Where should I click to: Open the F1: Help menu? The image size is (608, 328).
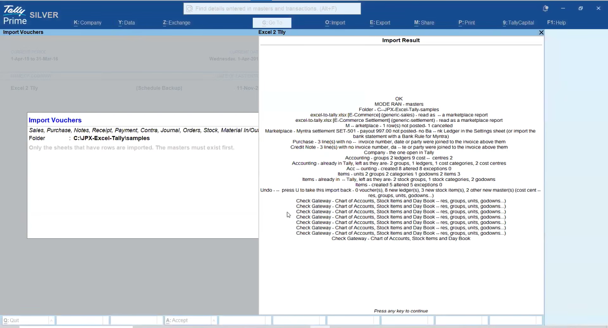[x=556, y=23]
